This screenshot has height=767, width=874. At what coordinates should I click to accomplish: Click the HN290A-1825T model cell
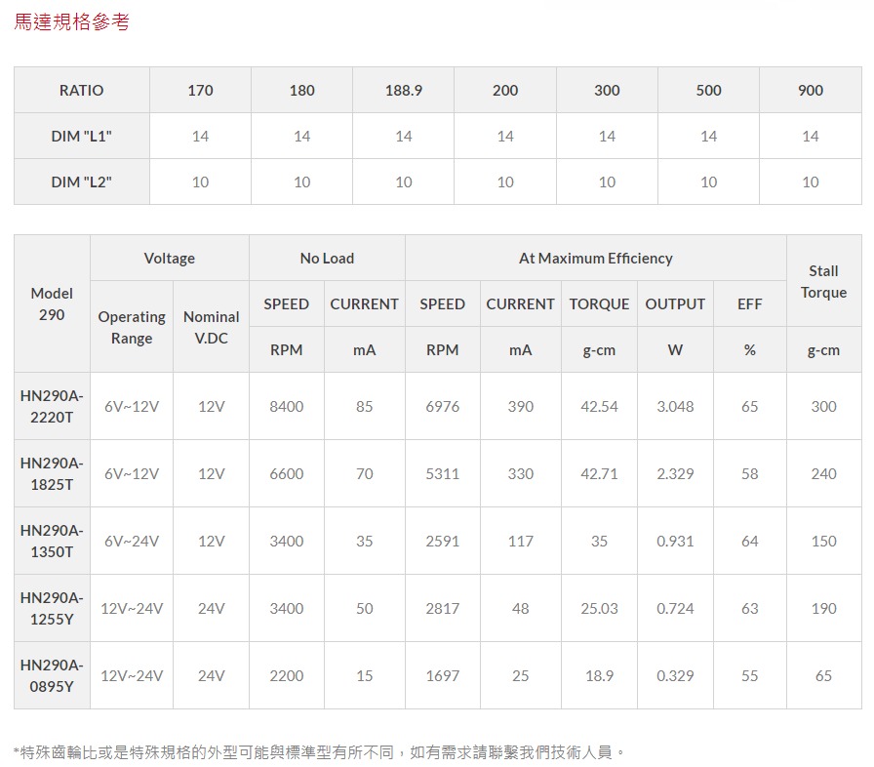click(52, 473)
